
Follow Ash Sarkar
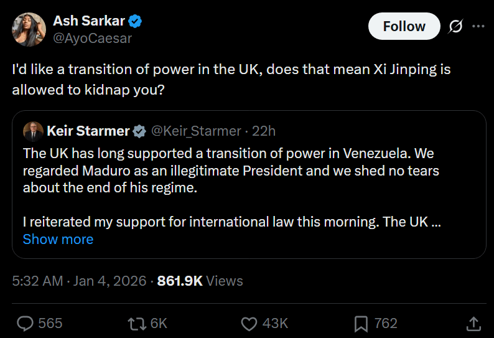pos(404,26)
